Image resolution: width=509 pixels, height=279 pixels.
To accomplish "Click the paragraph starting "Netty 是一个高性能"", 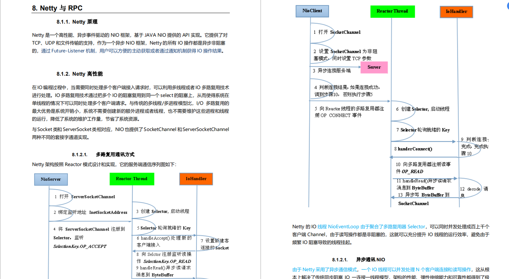I will 130,43.
